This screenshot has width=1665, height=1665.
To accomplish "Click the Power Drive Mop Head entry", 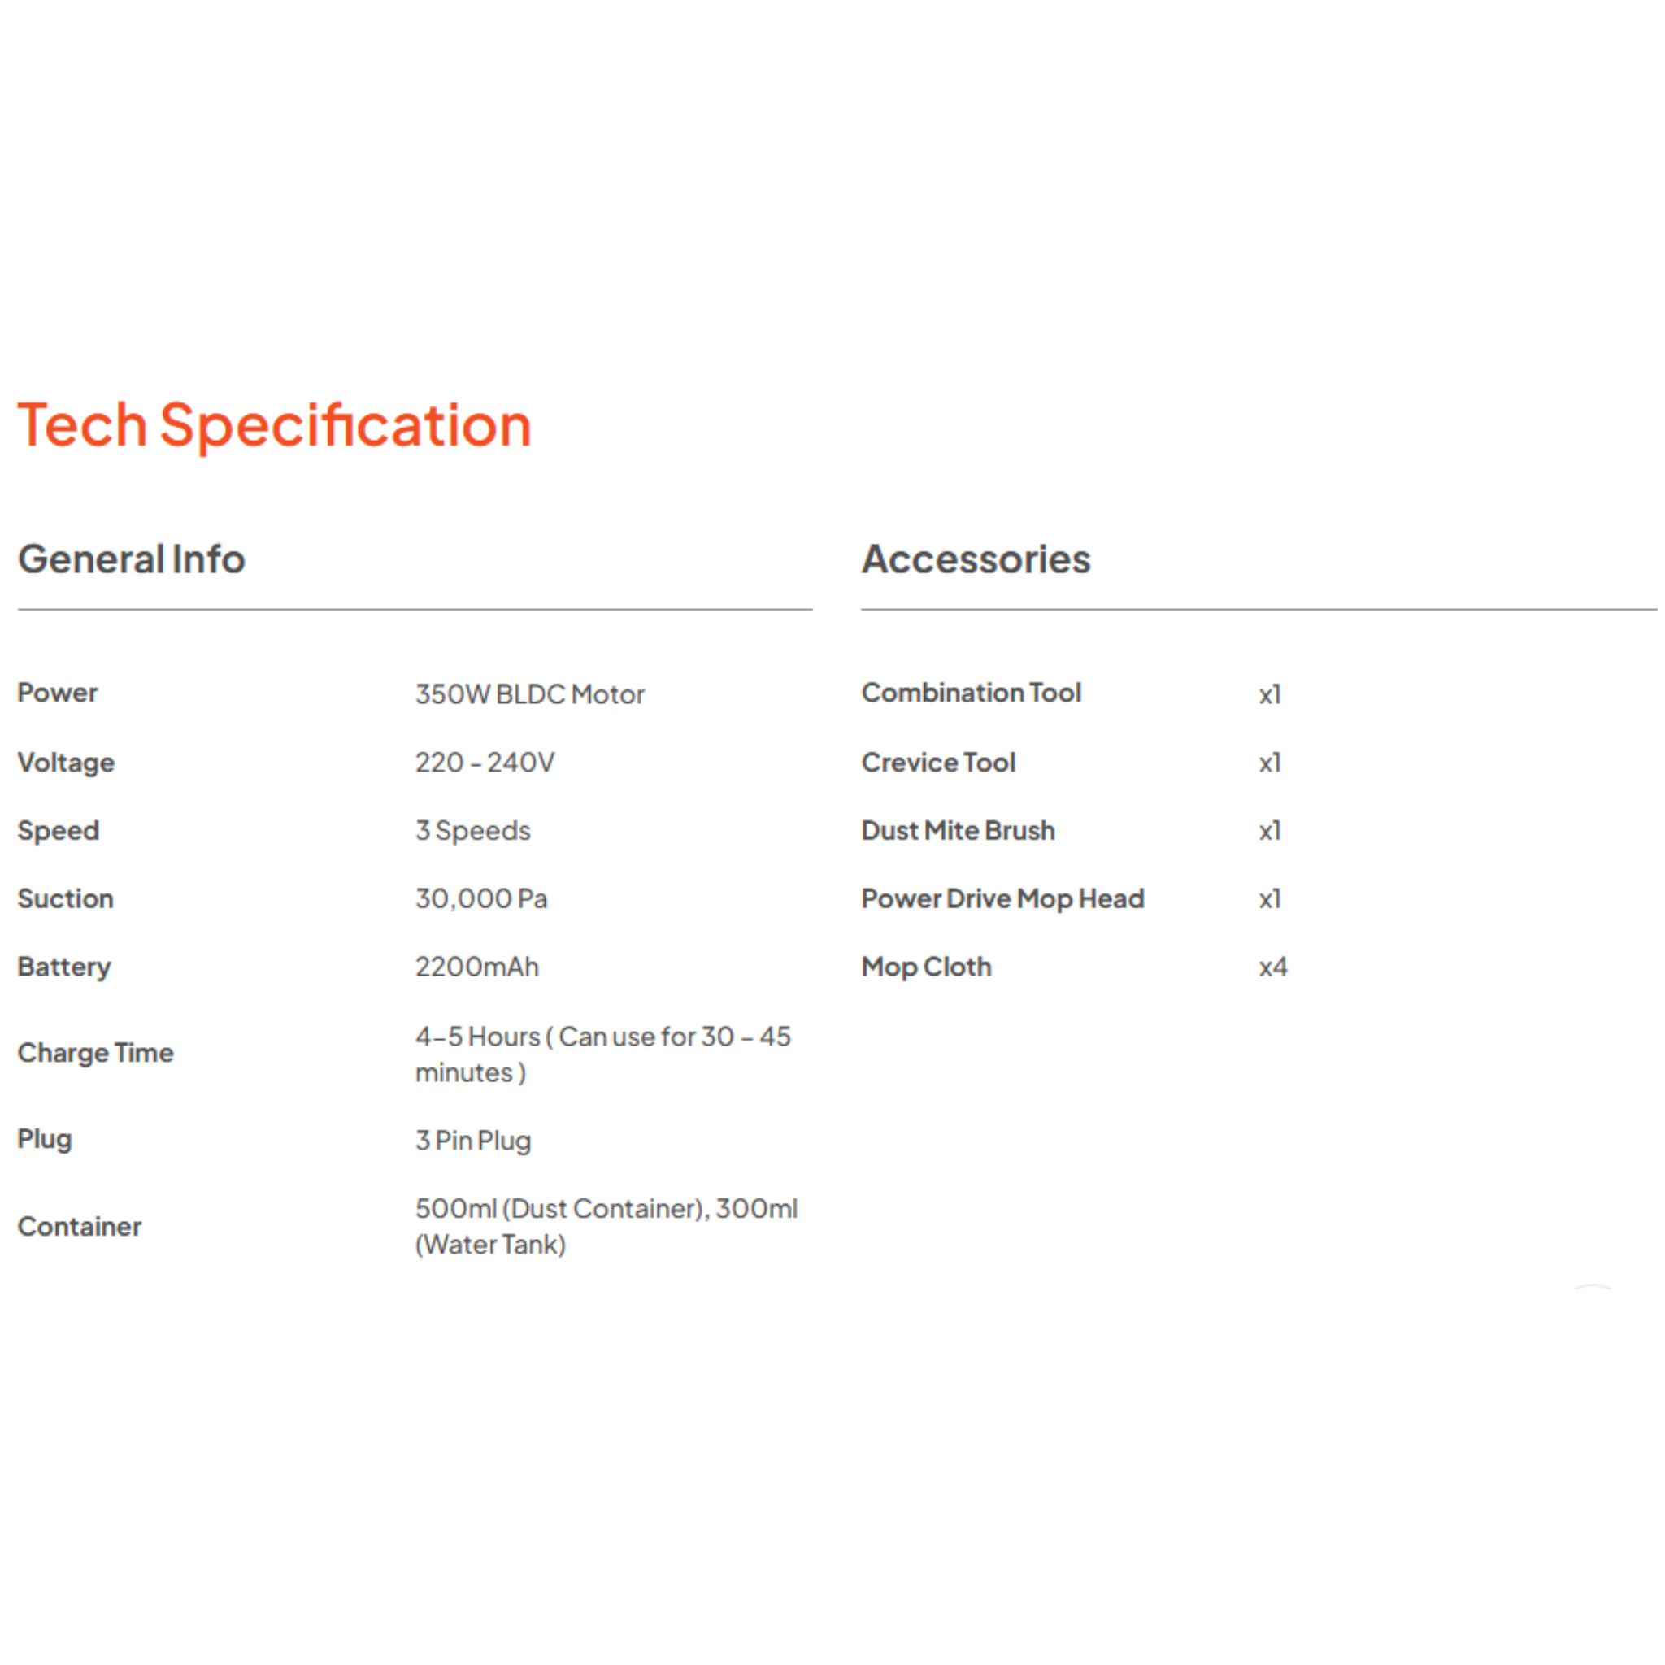I will 1002,899.
